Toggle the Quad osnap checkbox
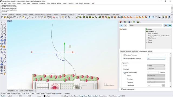Viewport: 173px width, 97px height. tap(40, 93)
